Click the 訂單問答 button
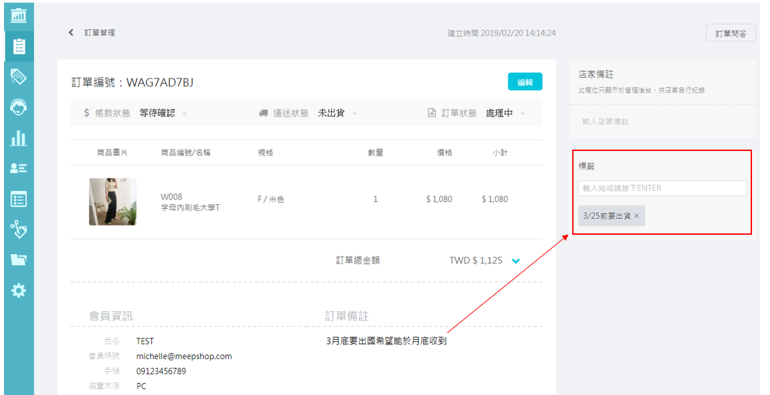The image size is (770, 395). coord(731,33)
